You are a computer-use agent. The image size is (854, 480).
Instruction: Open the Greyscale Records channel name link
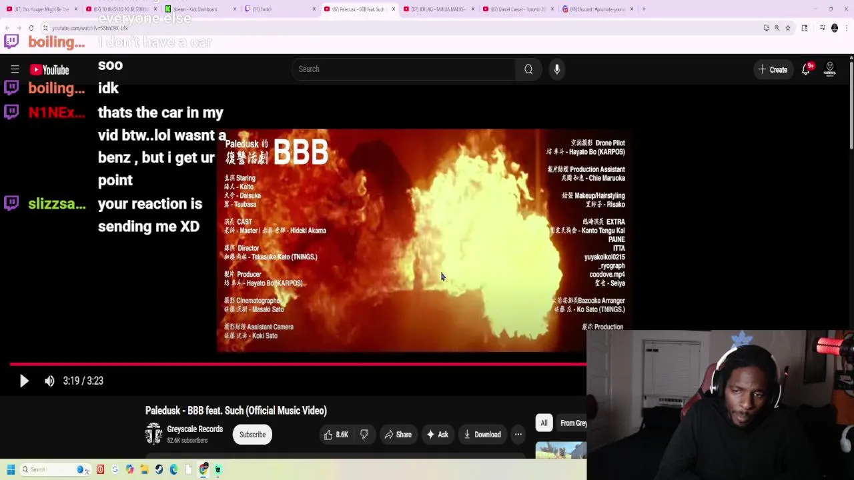tap(195, 429)
